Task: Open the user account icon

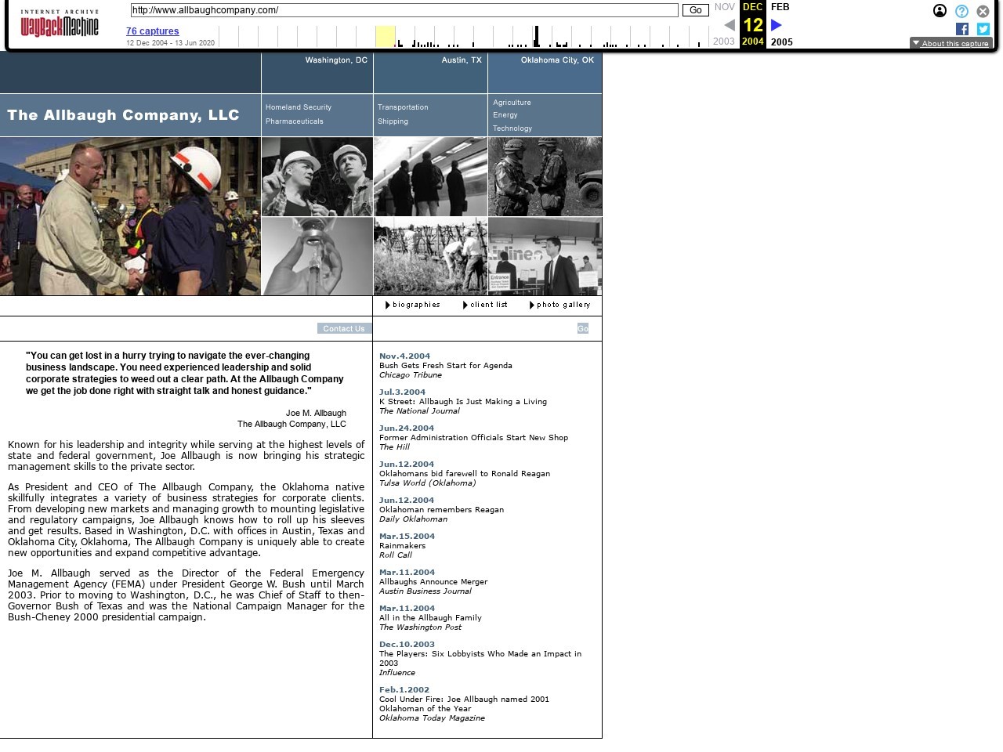Action: (940, 11)
